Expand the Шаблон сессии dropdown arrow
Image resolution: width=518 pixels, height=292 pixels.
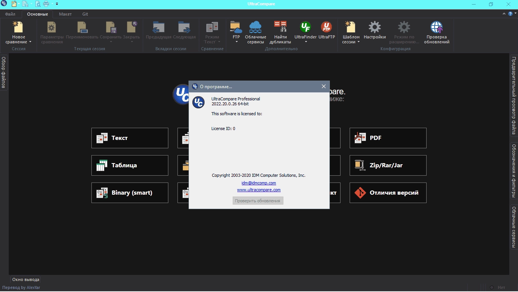(358, 42)
